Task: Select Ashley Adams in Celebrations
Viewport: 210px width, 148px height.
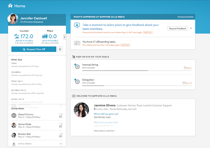Action: pos(25,144)
